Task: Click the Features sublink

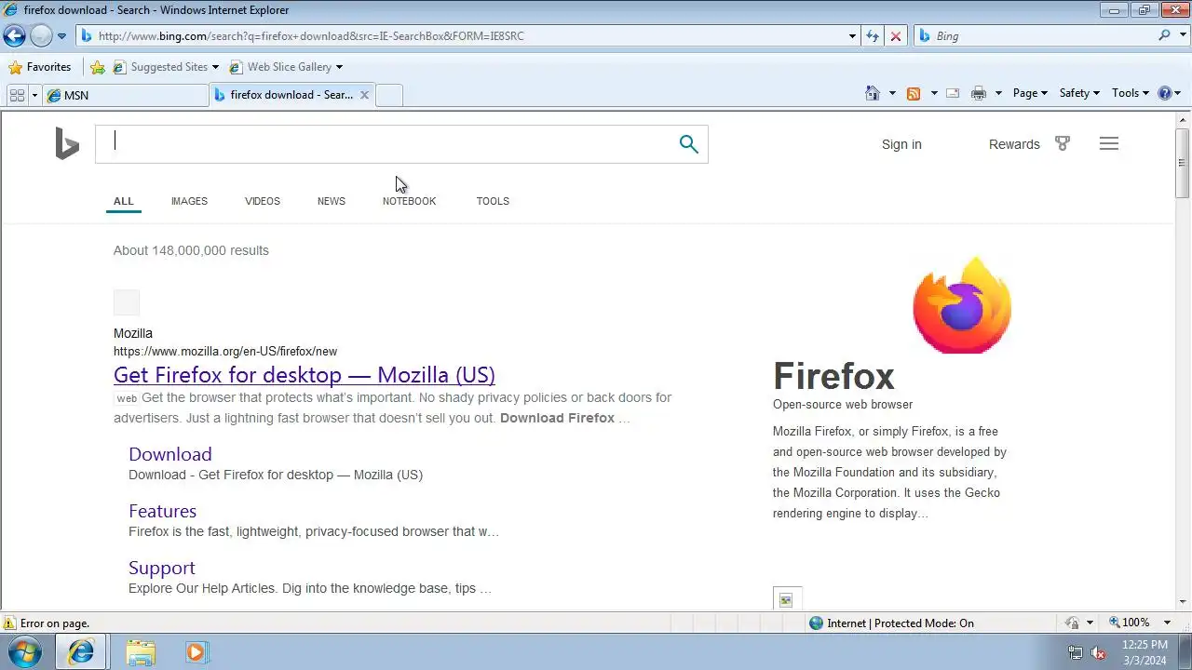Action: pyautogui.click(x=162, y=511)
